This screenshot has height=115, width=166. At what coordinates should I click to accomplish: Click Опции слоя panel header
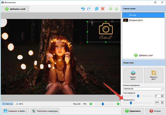click(x=143, y=63)
